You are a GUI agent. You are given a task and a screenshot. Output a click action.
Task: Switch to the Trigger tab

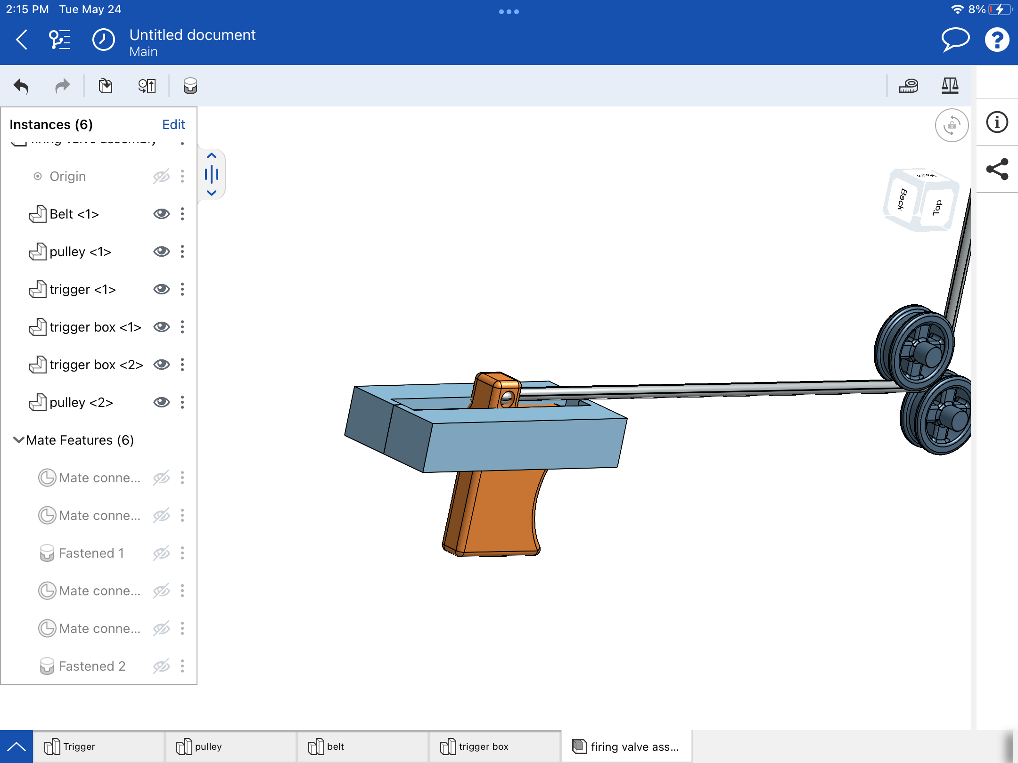[99, 747]
